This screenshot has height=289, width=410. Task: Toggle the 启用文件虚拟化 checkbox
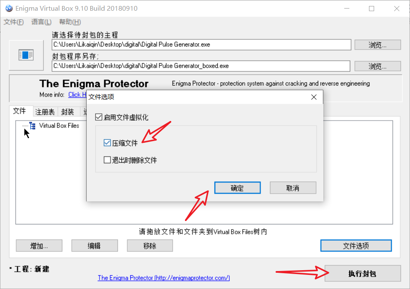[x=99, y=117]
